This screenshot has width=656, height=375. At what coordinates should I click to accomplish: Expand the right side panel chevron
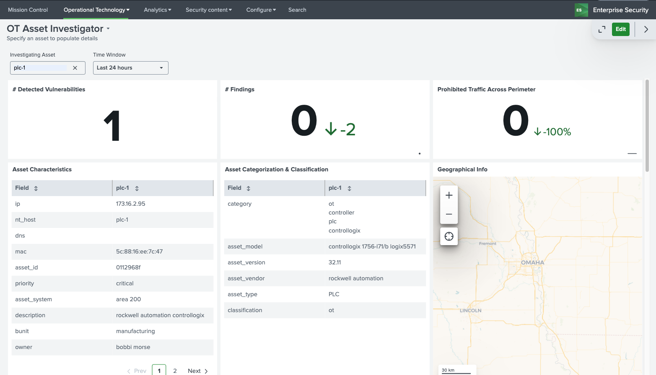click(x=646, y=29)
